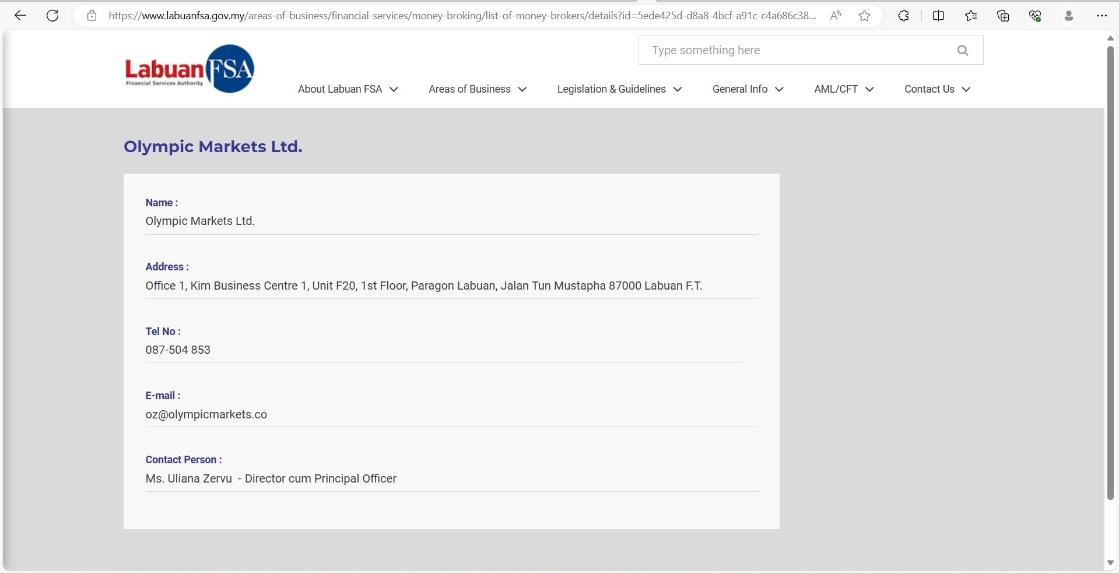The height and width of the screenshot is (574, 1119).
Task: Click the email oz@olympicmarkets.co
Action: tap(206, 414)
